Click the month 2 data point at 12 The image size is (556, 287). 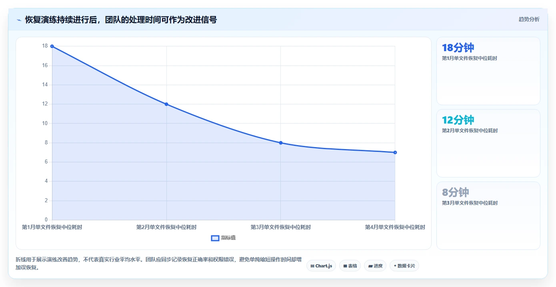coord(166,104)
